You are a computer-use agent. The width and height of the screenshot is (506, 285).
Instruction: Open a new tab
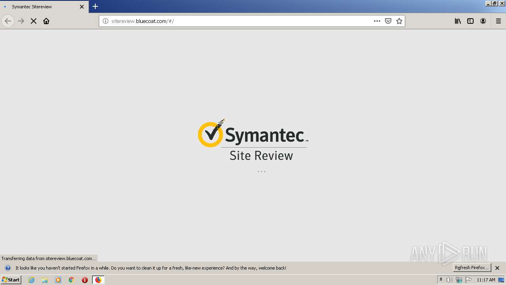[95, 6]
